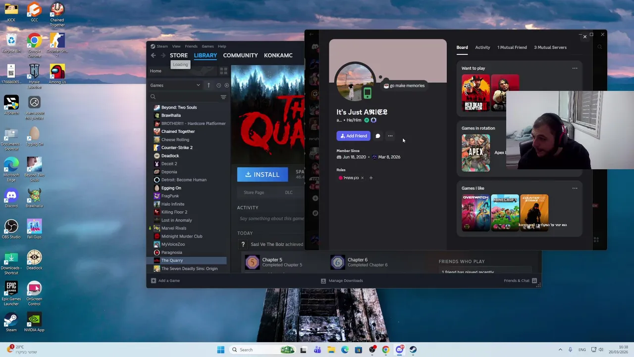634x357 pixels.
Task: Open the Steam collections grid view icon
Action: 223,71
